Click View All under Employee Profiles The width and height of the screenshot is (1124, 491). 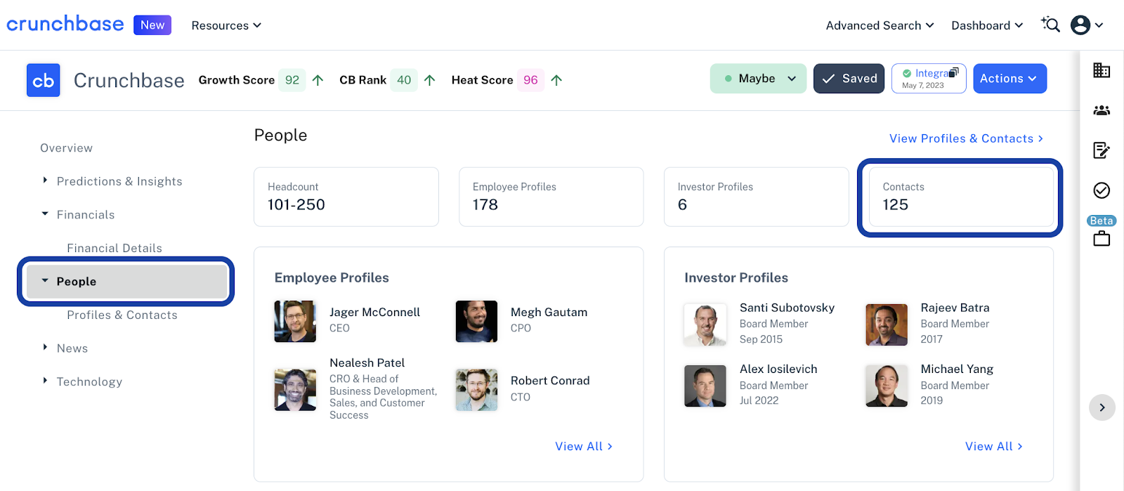(584, 446)
